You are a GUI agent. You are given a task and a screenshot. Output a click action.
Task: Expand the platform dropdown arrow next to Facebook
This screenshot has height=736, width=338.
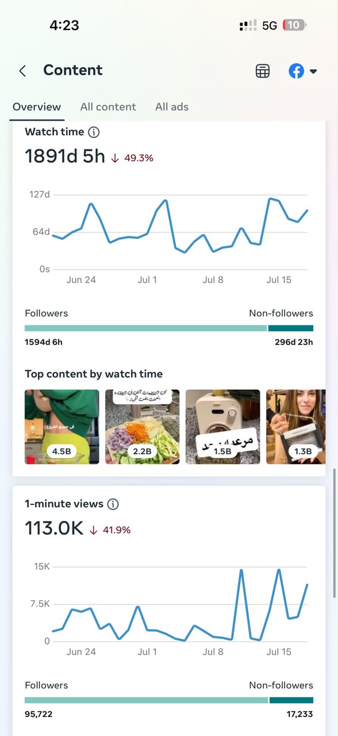point(313,71)
